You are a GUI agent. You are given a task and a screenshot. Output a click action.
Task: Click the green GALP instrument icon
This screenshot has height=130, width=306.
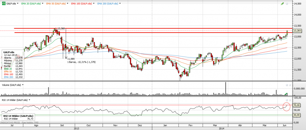pyautogui.click(x=3, y=3)
